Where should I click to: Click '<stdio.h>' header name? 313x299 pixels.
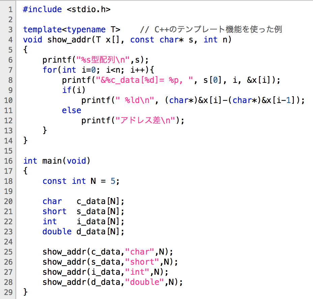point(89,9)
